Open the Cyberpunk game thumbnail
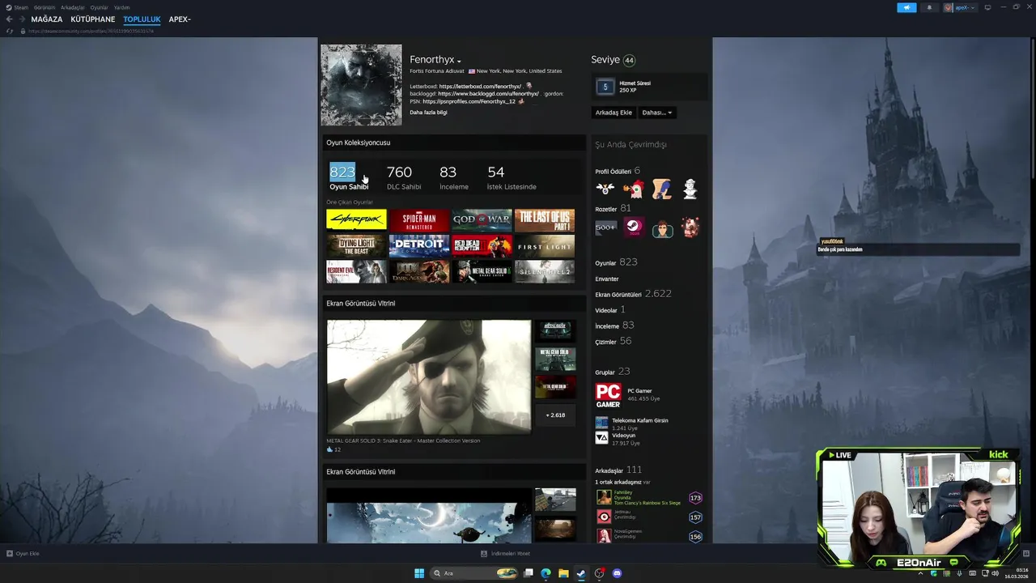1036x583 pixels. point(356,220)
